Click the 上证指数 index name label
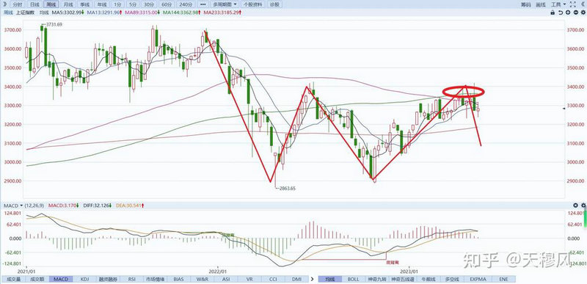 coord(25,12)
